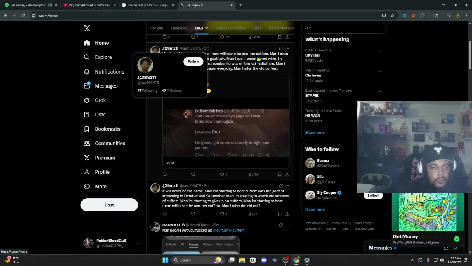Bookmark the 8m J_21rmz11 post
The height and width of the screenshot is (266, 472).
click(280, 214)
